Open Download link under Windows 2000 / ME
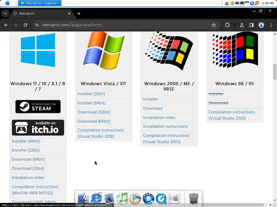Screen dimensions: 277x207 tap(153, 108)
